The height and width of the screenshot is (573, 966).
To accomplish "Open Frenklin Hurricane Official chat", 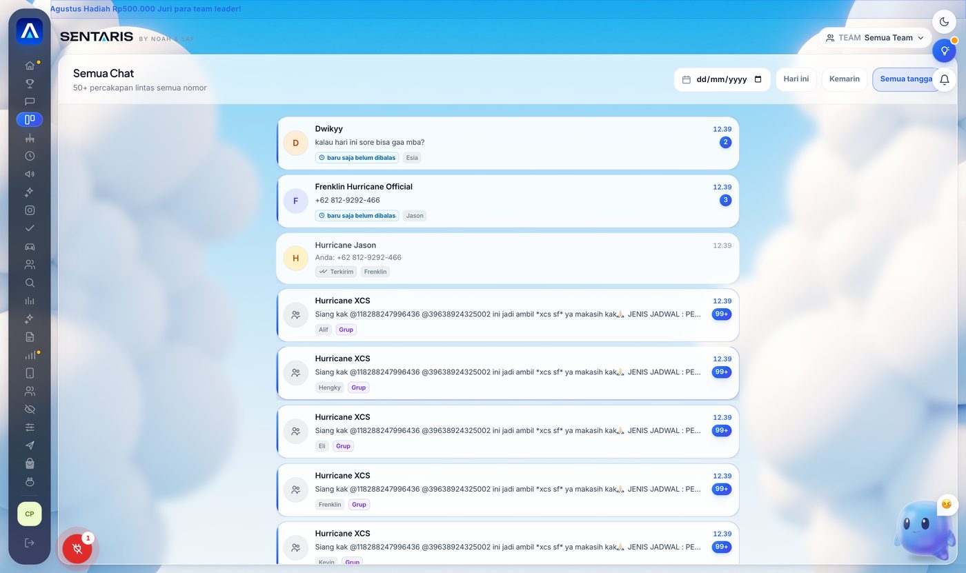I will (508, 201).
